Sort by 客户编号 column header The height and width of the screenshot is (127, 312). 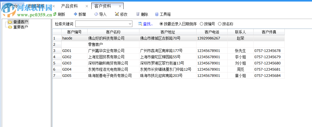(74, 32)
